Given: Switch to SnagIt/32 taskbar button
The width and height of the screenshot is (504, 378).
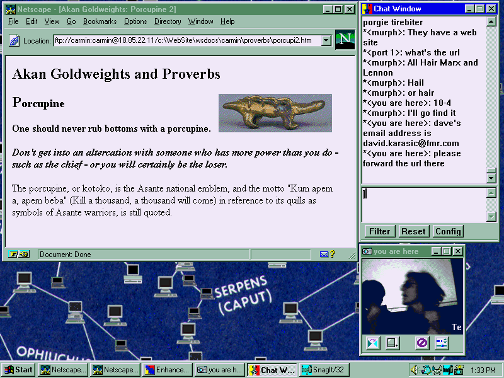Looking at the screenshot, I should (x=324, y=370).
